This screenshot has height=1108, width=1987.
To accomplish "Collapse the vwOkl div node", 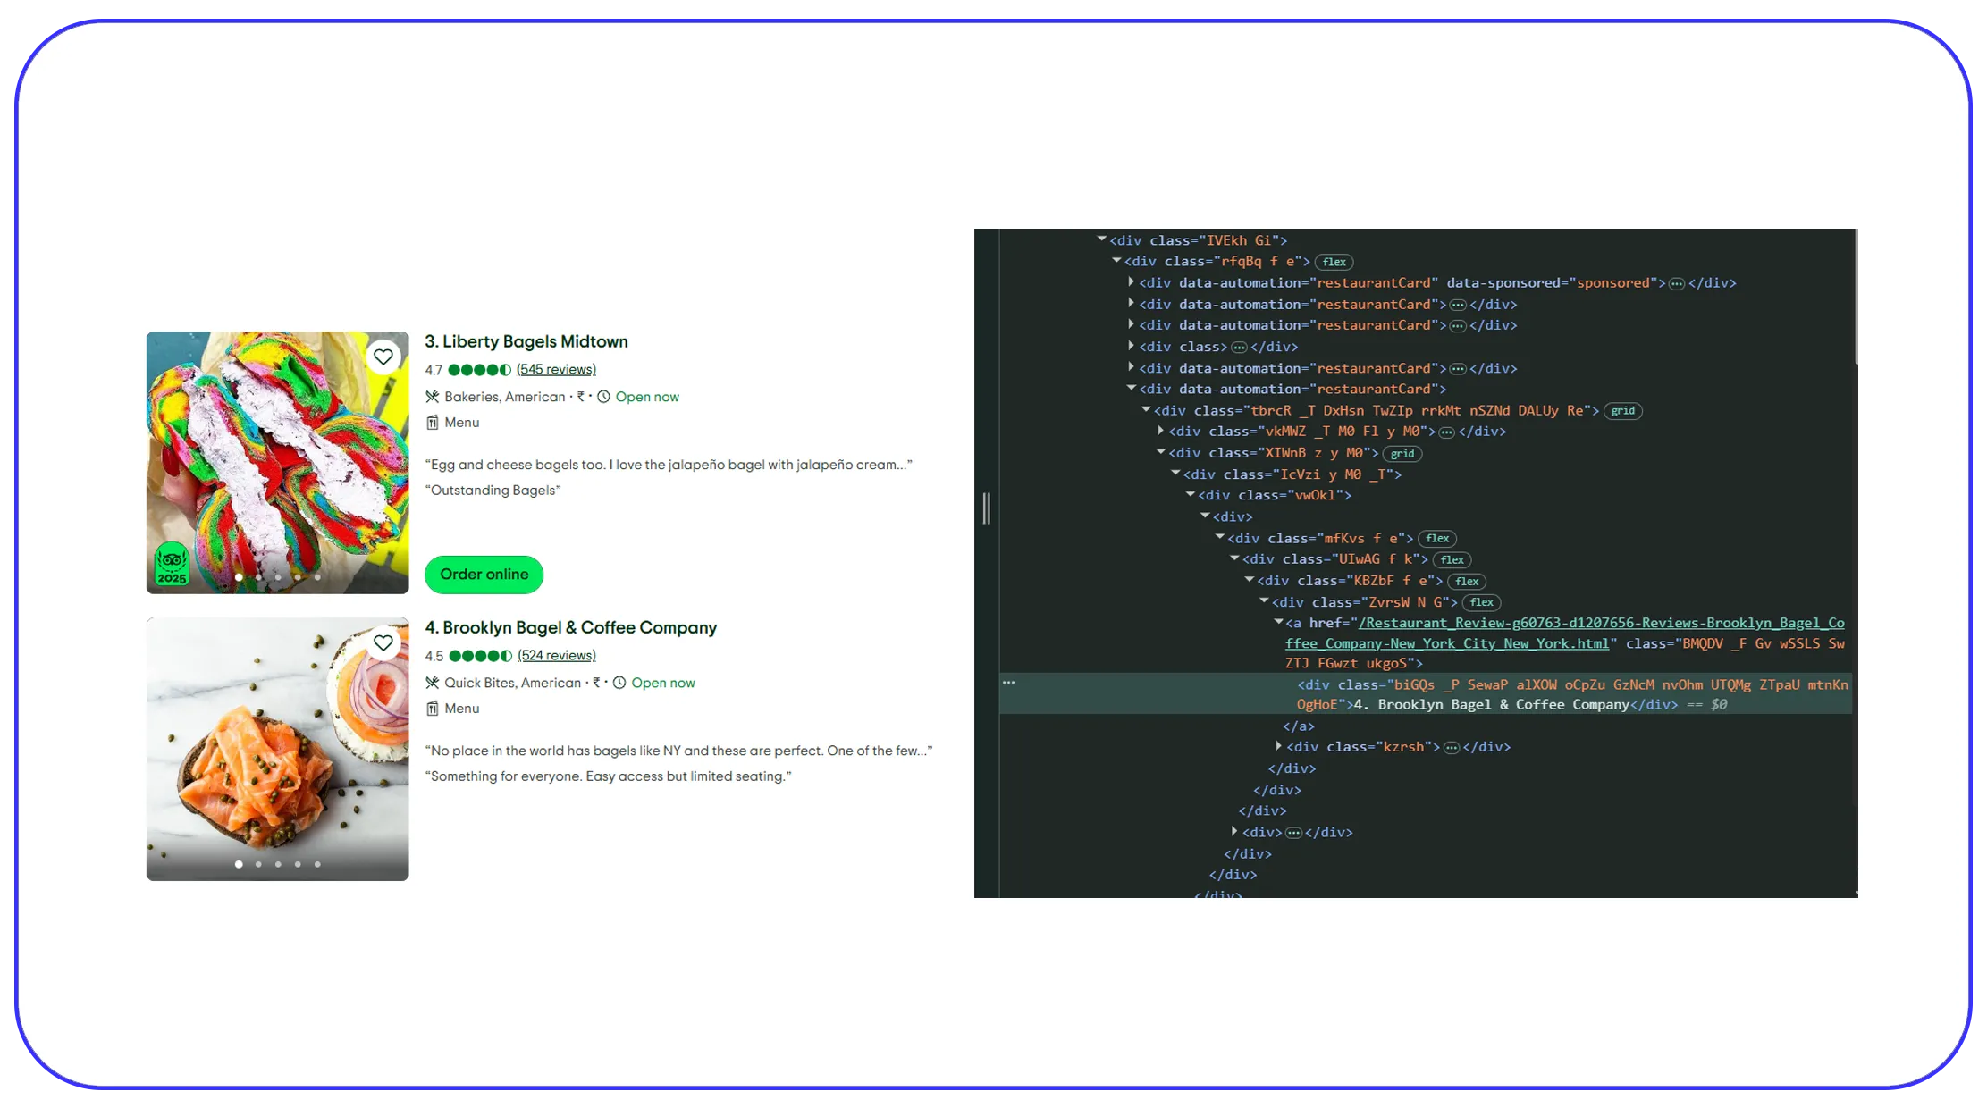I will click(x=1190, y=495).
